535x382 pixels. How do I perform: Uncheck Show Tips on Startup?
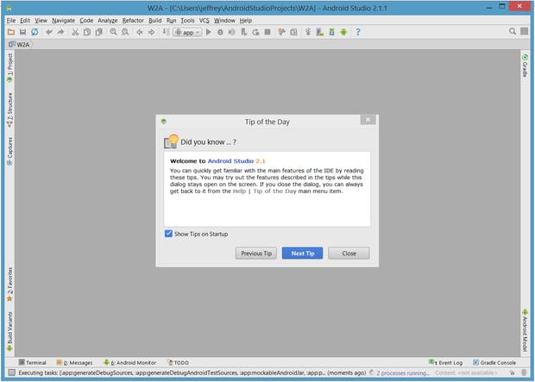tap(168, 234)
